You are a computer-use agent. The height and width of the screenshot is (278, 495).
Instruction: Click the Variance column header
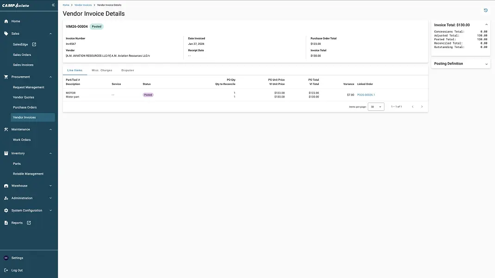click(348, 84)
